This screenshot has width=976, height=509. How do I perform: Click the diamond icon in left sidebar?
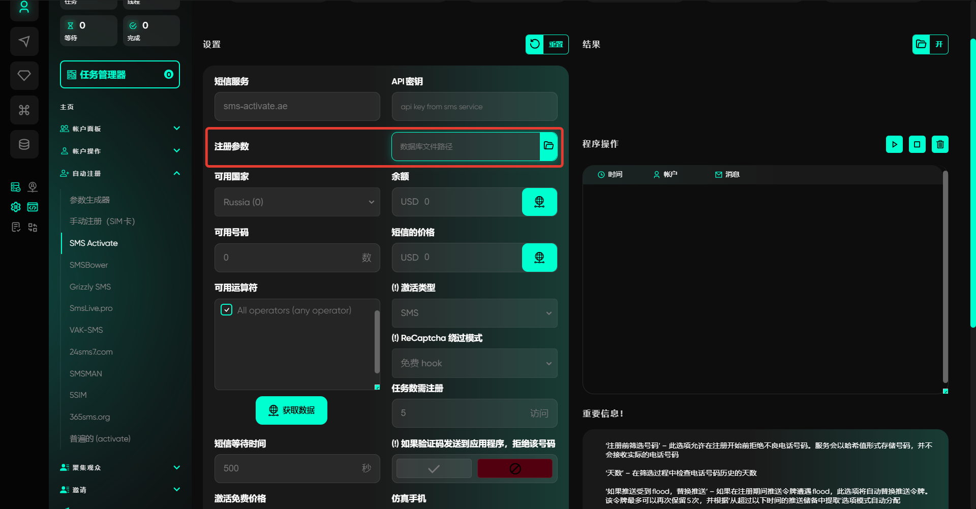tap(24, 76)
